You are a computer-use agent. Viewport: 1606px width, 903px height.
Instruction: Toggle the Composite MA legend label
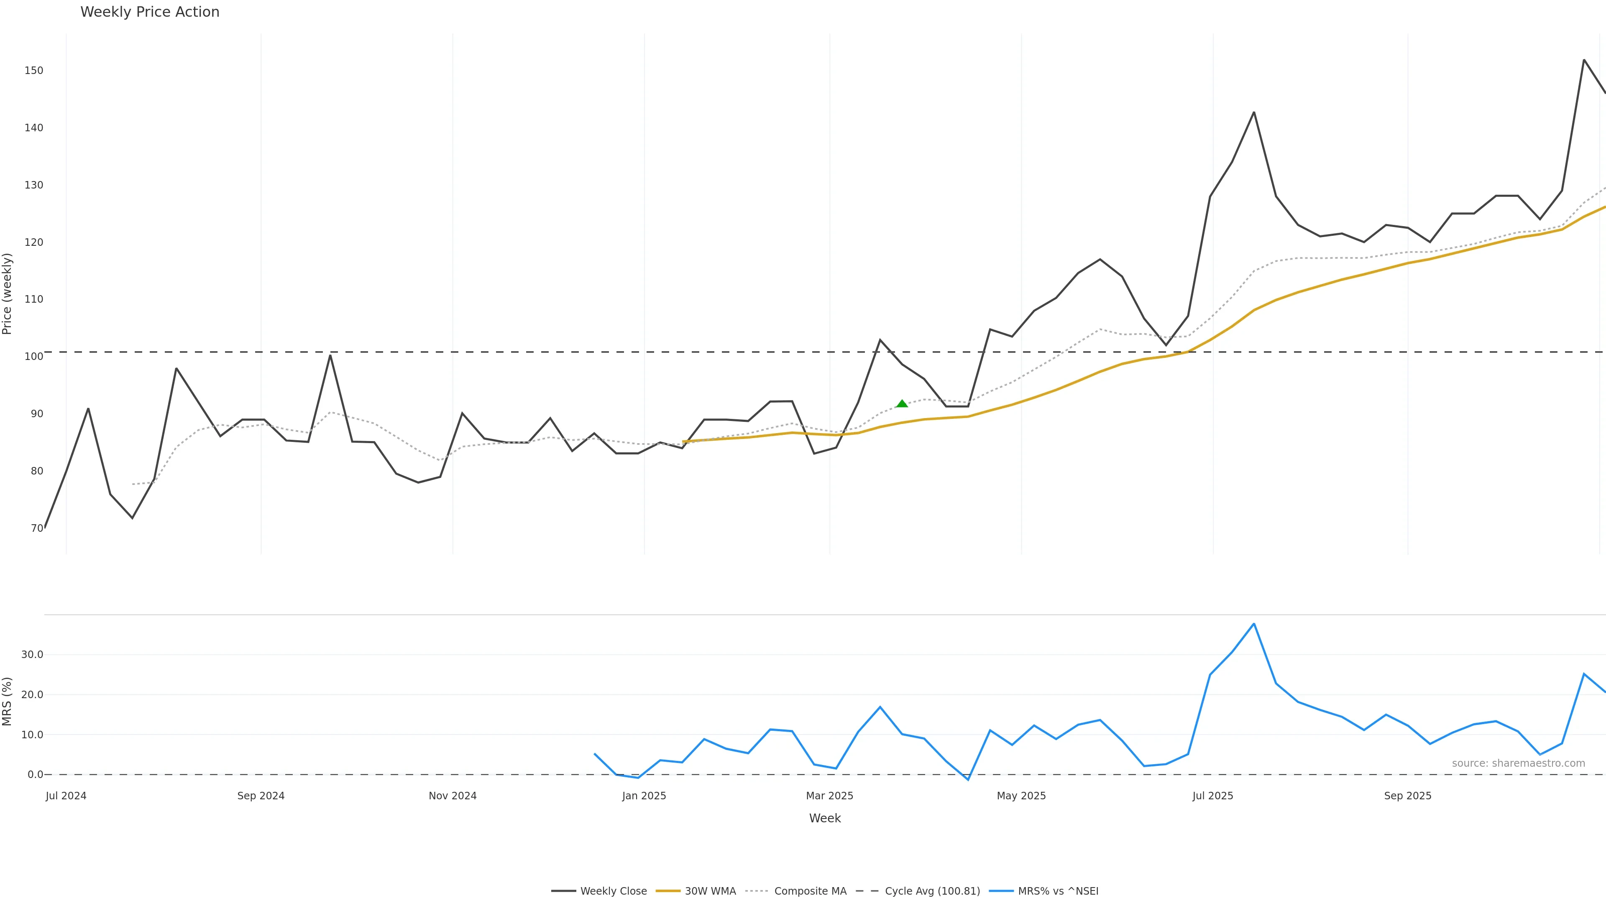[810, 891]
